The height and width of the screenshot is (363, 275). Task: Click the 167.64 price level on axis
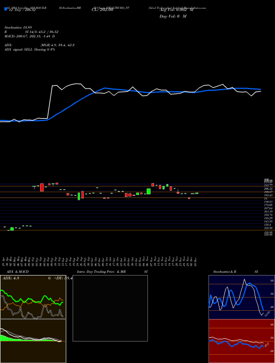click(268, 208)
